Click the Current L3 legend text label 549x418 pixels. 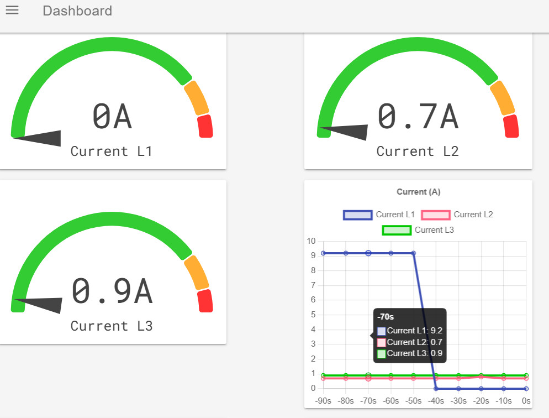434,230
